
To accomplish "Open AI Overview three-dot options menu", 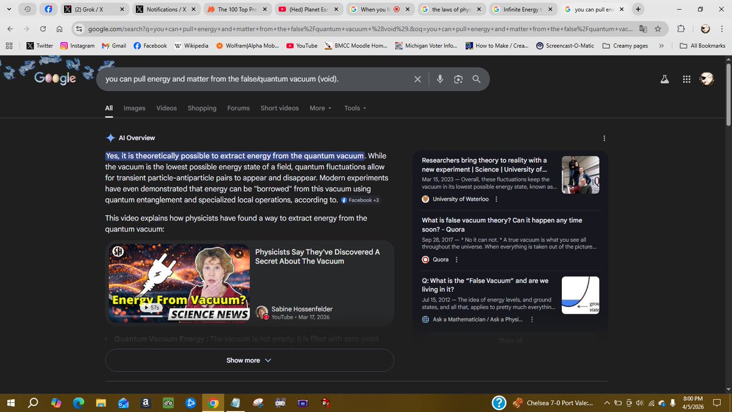I will point(604,139).
